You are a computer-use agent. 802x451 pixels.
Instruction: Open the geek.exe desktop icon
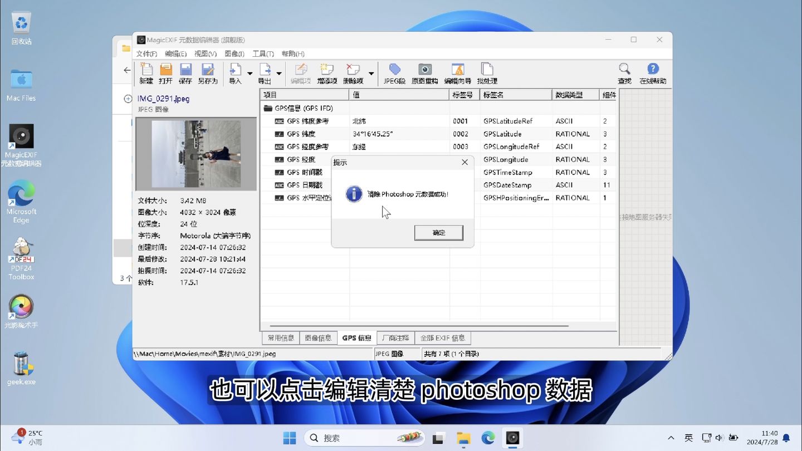click(x=21, y=369)
